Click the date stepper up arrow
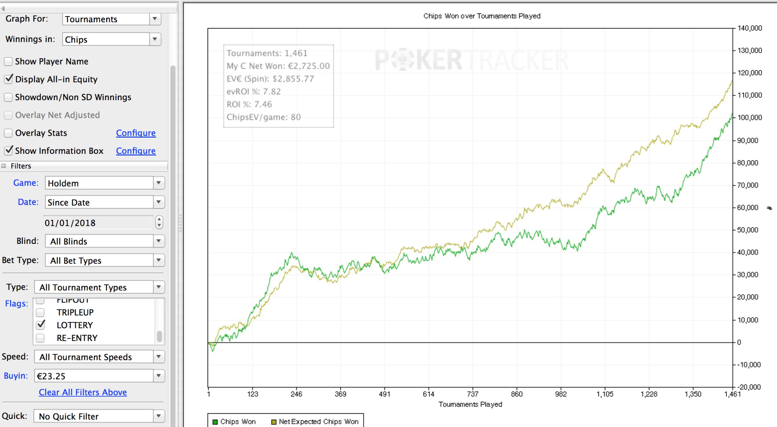Image resolution: width=777 pixels, height=427 pixels. point(159,220)
